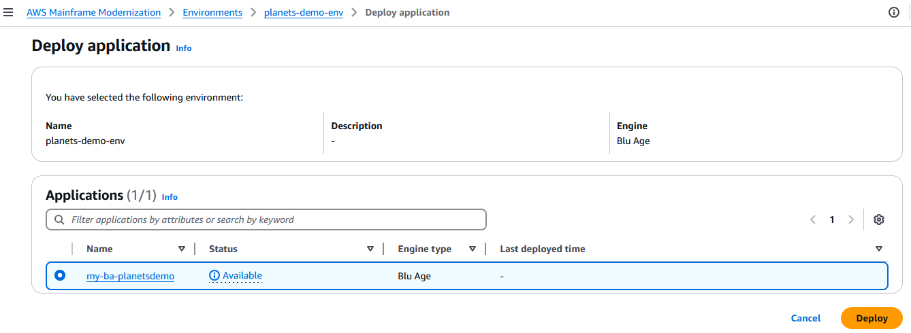
Task: Go to next page of applications
Action: pyautogui.click(x=851, y=220)
